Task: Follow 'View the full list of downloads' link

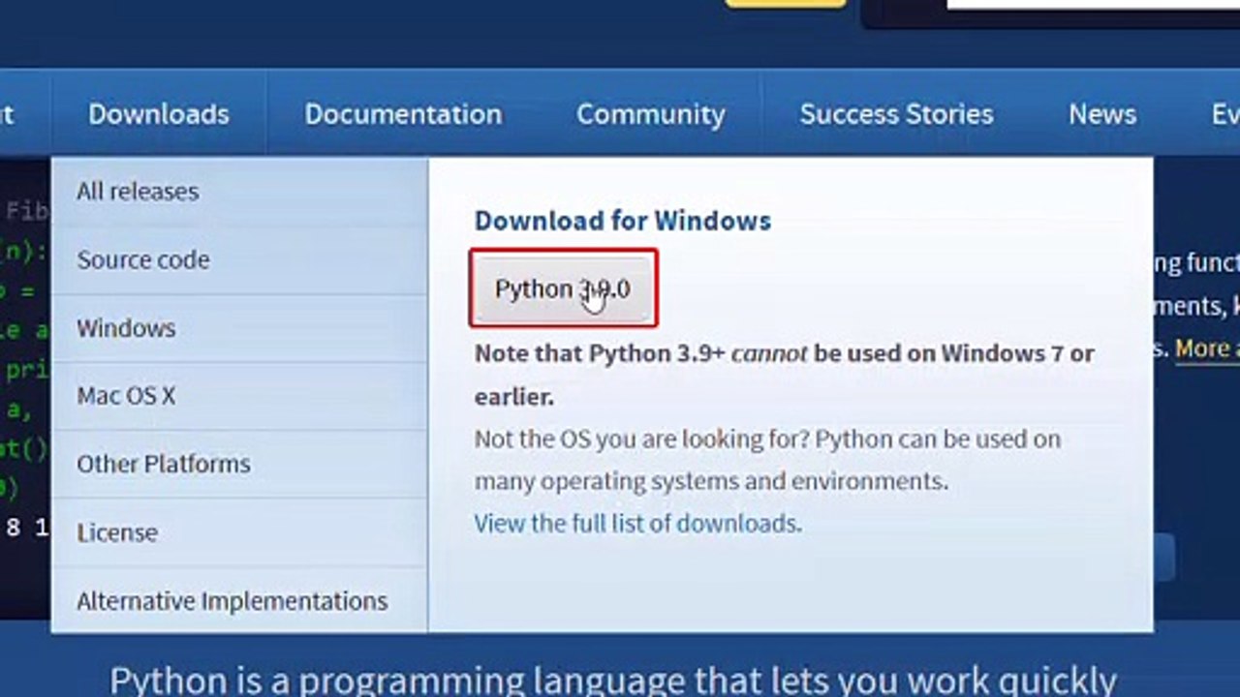Action: coord(637,524)
